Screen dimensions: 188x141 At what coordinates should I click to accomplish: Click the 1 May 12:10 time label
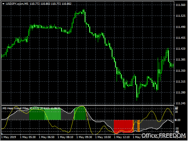click(122, 137)
